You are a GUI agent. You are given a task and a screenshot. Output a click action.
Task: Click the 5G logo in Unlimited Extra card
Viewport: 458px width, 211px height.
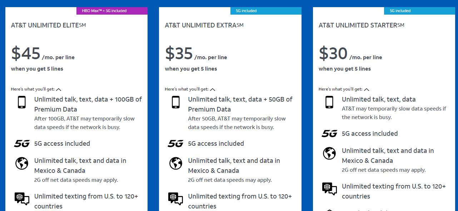tap(176, 144)
